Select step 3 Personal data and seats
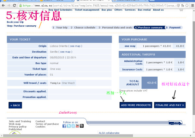 [x=116, y=28]
